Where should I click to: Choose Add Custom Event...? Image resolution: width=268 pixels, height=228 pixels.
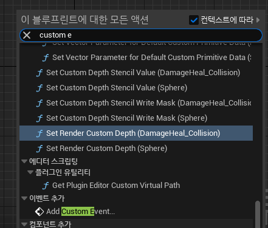point(136,212)
